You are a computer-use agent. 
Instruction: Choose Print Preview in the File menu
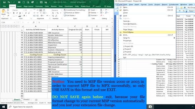click(147, 32)
